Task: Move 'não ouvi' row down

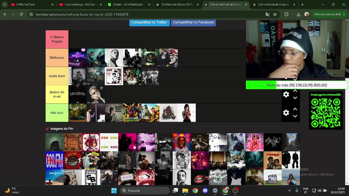Action: point(295,116)
